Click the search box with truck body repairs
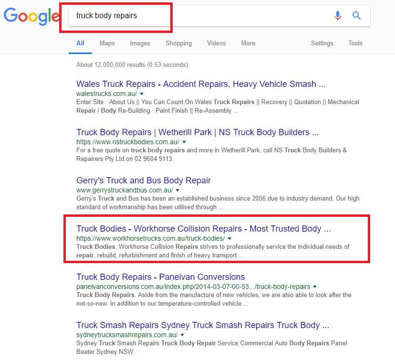 [199, 16]
